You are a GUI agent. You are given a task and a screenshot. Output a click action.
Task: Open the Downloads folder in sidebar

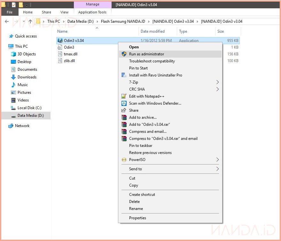coord(27,77)
